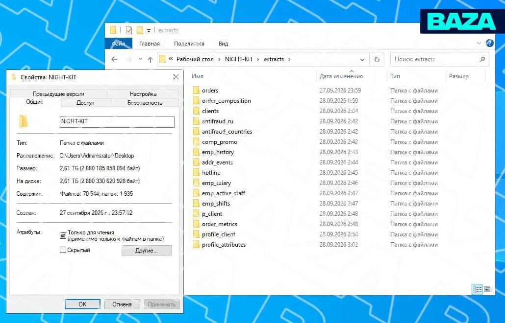Open recent locations dropdown arrow
Screen dimensions: 505x323
coord(140,59)
